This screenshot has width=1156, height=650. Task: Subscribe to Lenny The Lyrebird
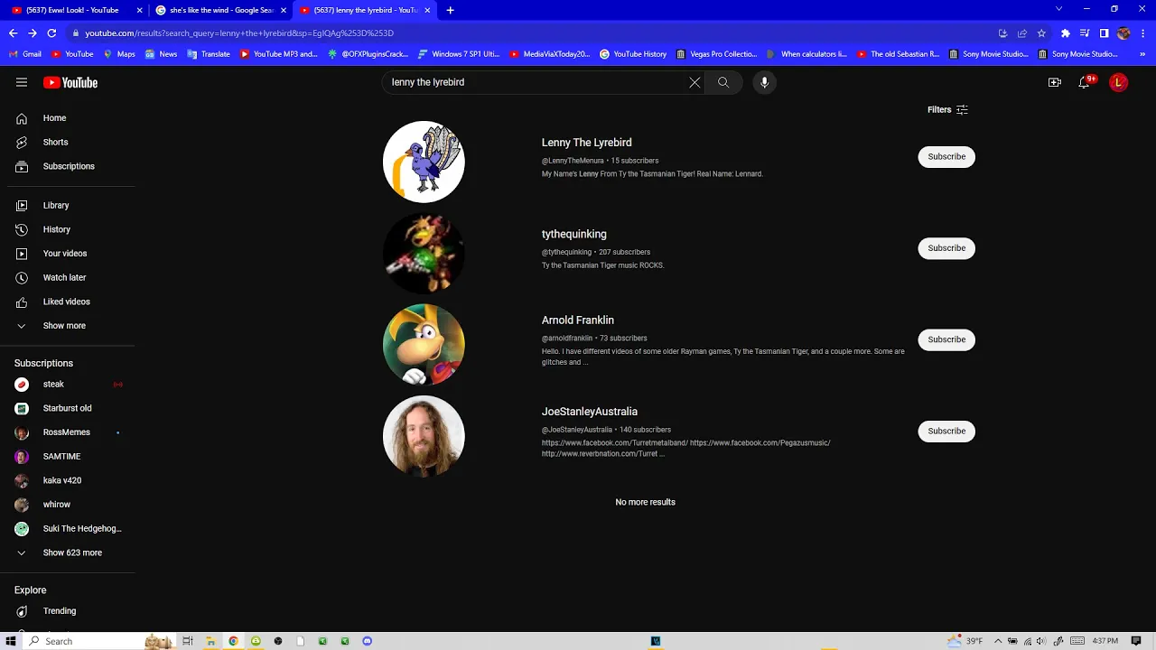[946, 157]
